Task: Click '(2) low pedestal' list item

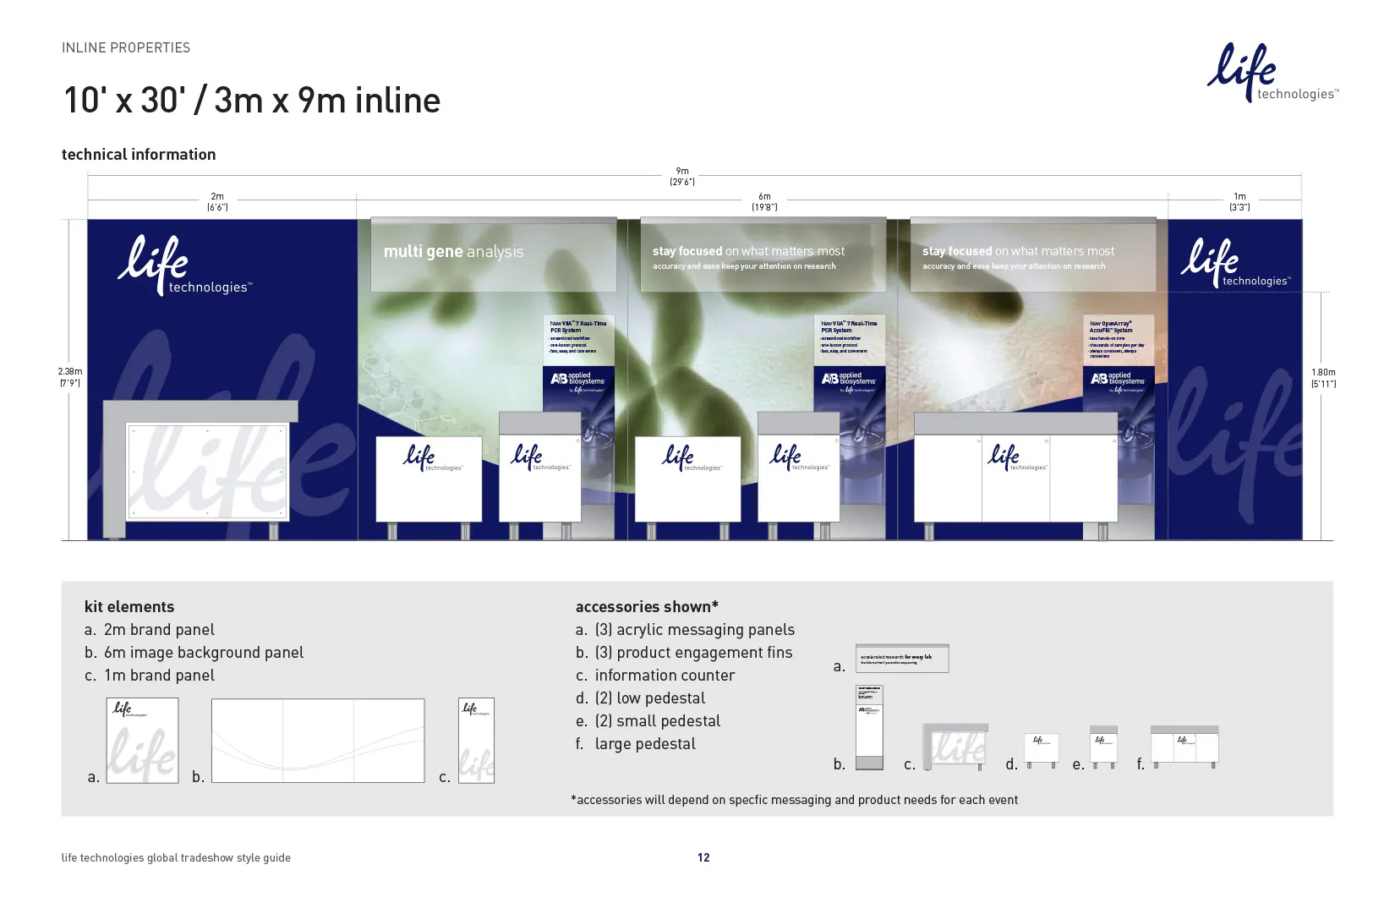Action: pos(640,698)
